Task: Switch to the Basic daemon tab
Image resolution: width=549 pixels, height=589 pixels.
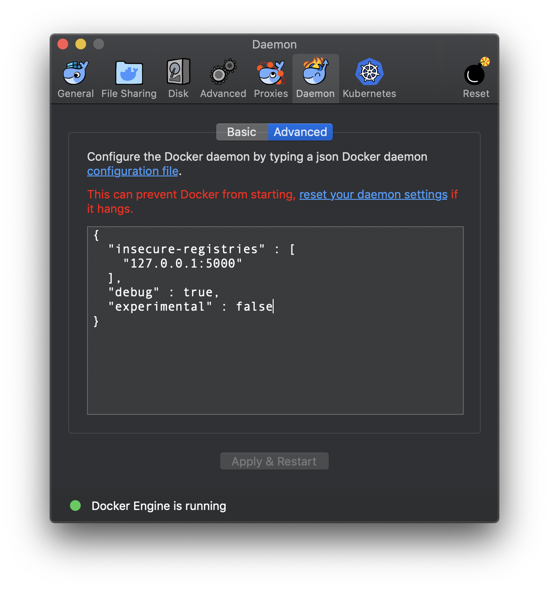Action: click(x=242, y=132)
